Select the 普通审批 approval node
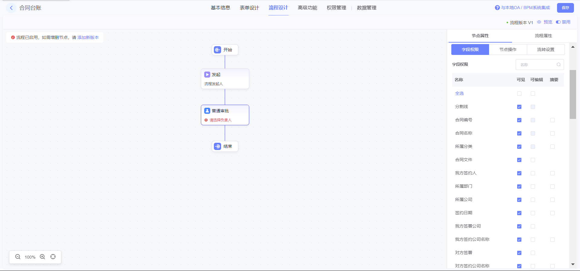The height and width of the screenshot is (271, 580). click(x=225, y=115)
